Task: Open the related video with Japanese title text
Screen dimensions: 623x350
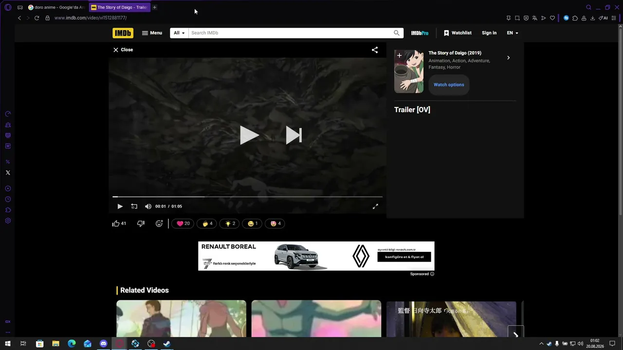Action: 451,318
